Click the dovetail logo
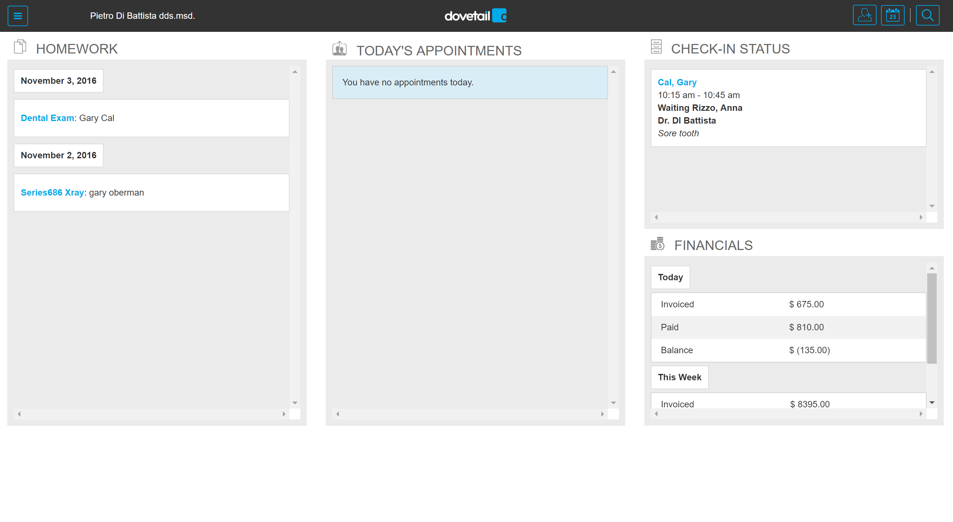This screenshot has width=953, height=522. tap(475, 16)
